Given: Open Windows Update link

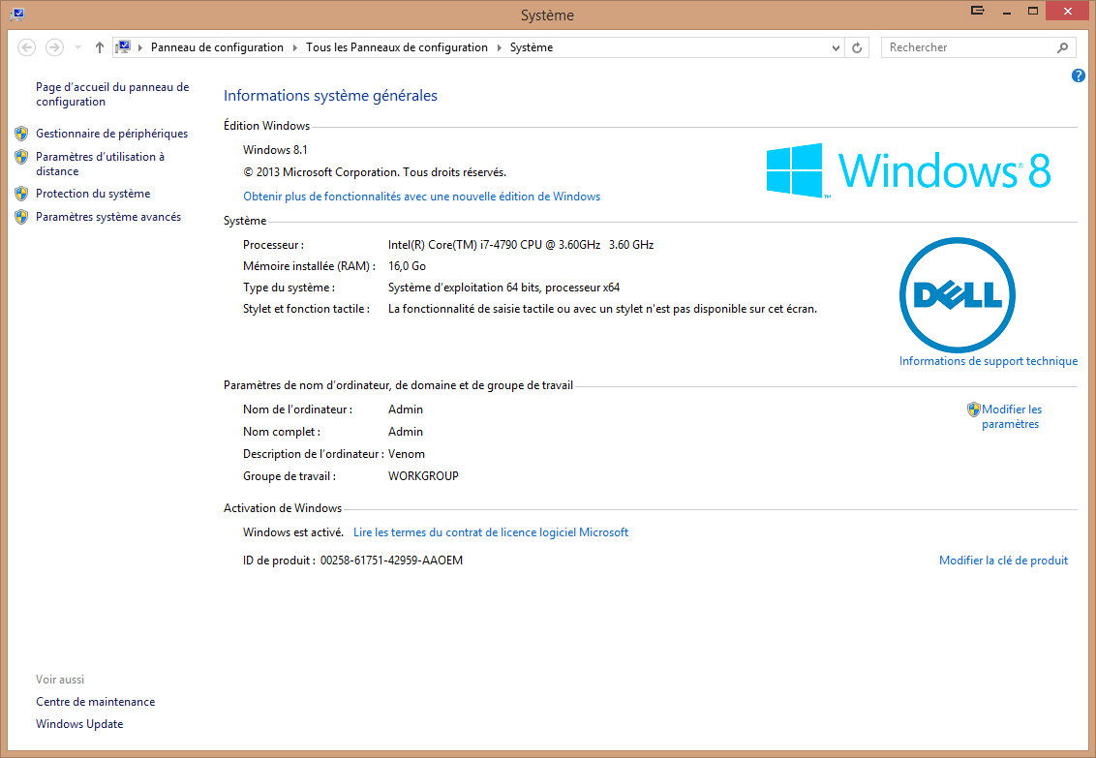Looking at the screenshot, I should click(x=79, y=724).
